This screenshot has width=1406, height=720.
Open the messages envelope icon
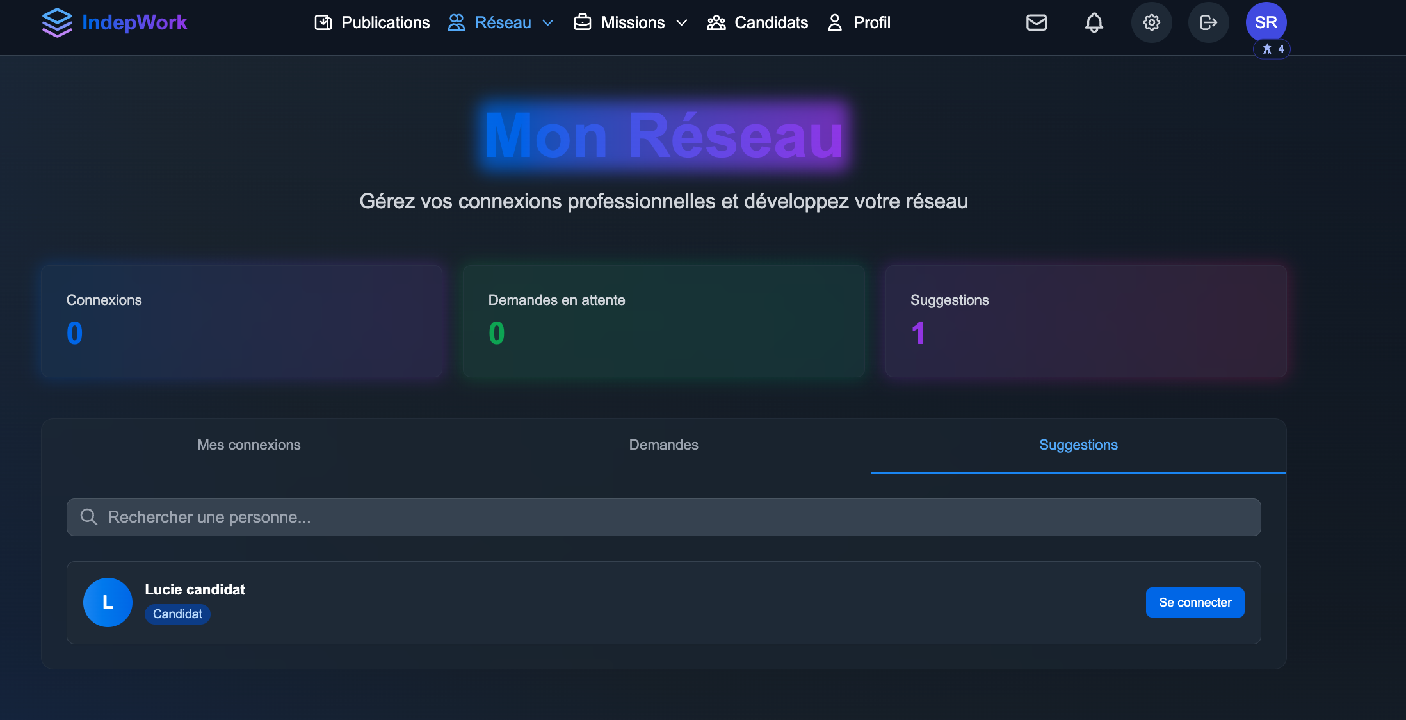(x=1037, y=22)
